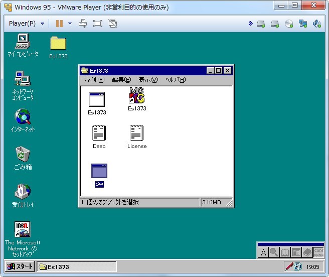Image resolution: width=329 pixels, height=277 pixels.
Task: Select the MSN setup shortcut icon
Action: pyautogui.click(x=23, y=229)
